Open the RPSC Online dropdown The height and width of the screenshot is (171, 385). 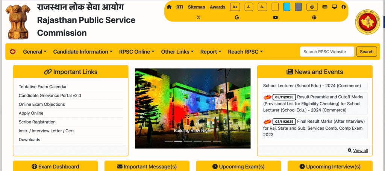(137, 52)
